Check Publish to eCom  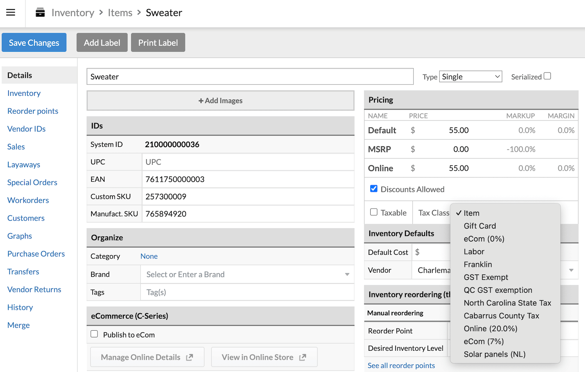pyautogui.click(x=94, y=334)
